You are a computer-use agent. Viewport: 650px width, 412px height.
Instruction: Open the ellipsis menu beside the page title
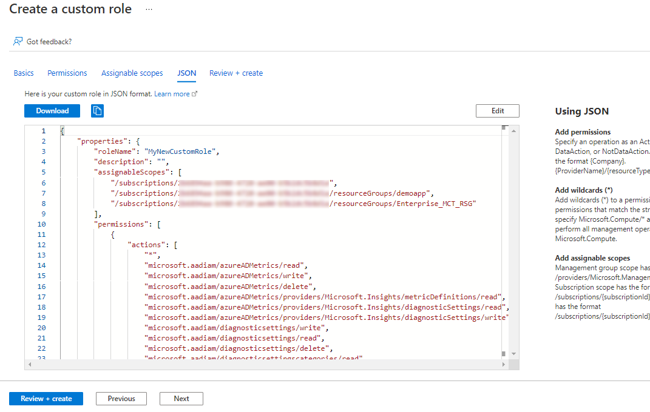149,10
